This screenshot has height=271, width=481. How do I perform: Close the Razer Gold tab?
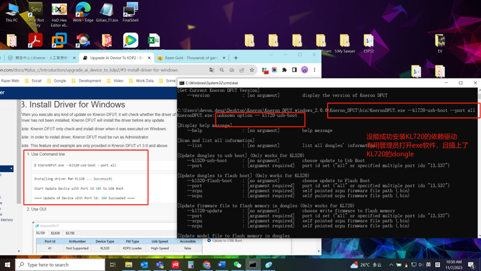point(224,58)
